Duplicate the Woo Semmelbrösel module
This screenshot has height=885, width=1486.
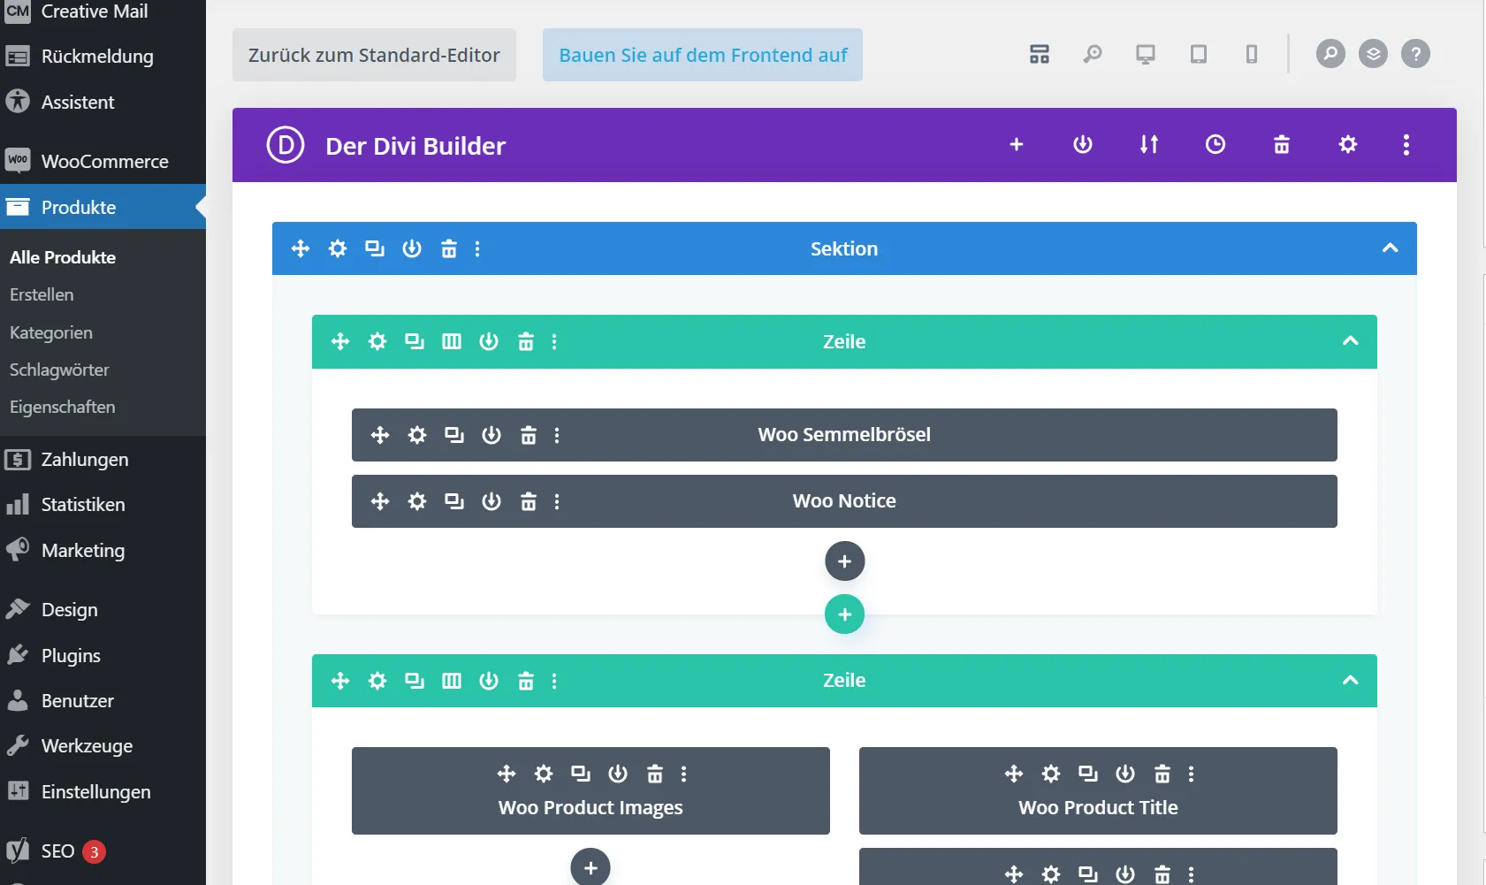click(454, 435)
